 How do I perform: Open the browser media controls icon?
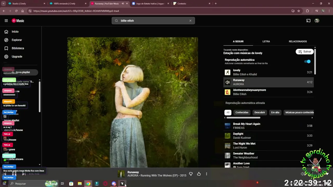(x=317, y=11)
